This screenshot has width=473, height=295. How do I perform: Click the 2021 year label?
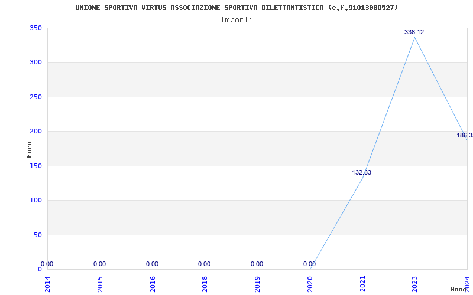pyautogui.click(x=362, y=284)
